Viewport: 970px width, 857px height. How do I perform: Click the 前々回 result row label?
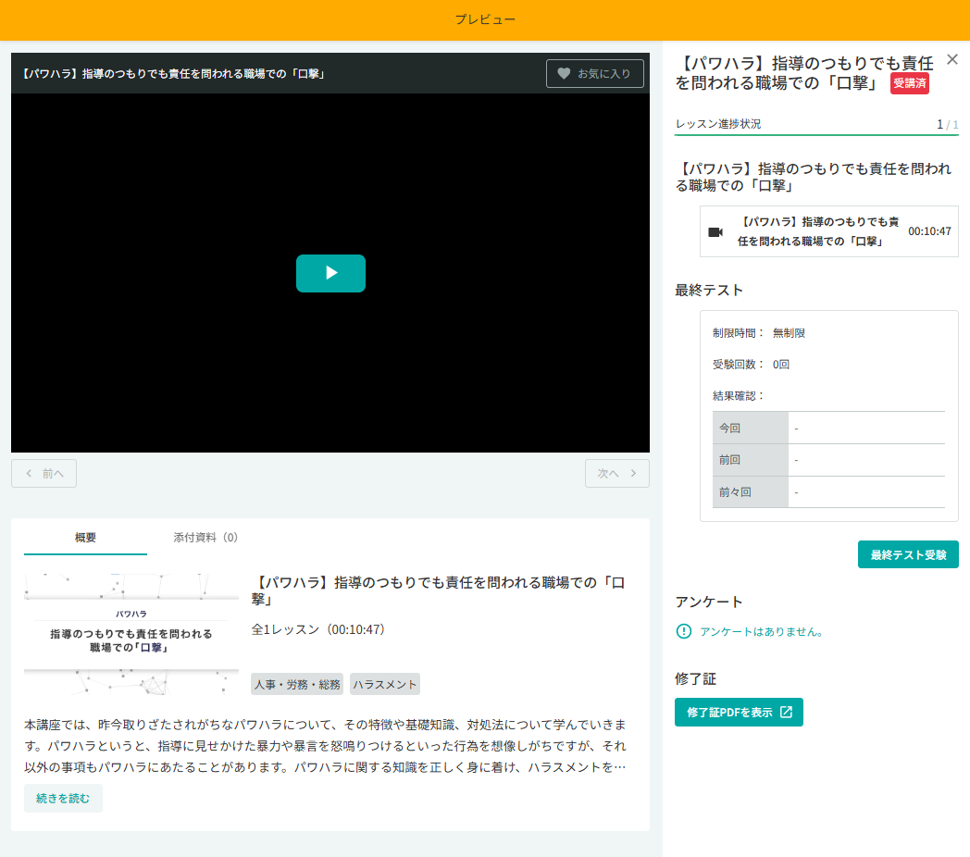coord(751,492)
